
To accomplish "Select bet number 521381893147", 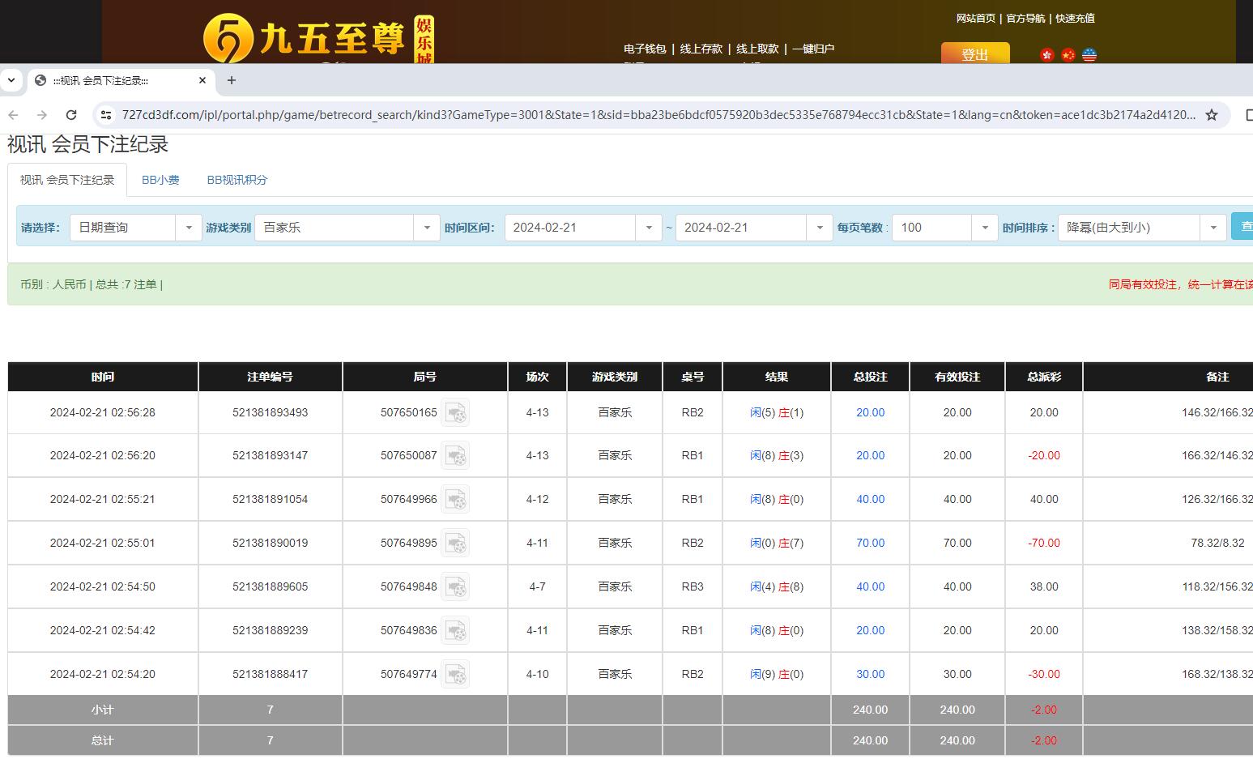I will point(270,455).
